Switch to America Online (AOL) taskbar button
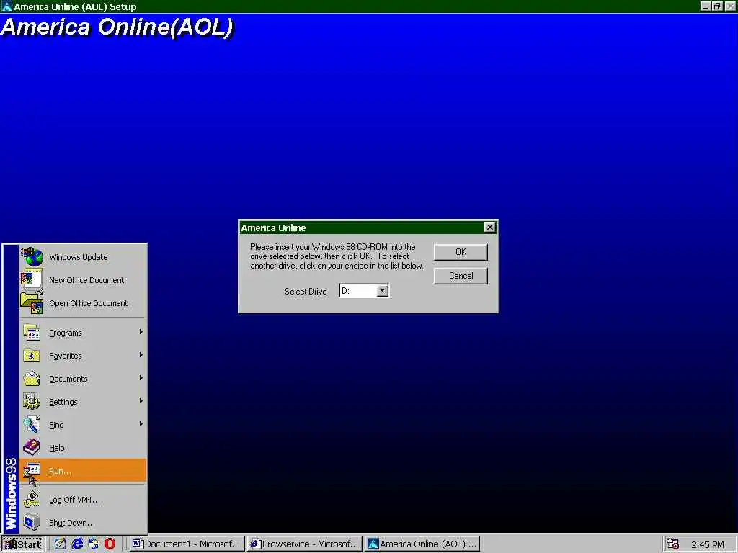 coord(422,544)
